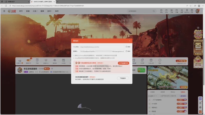The height and width of the screenshot is (115, 205).
Task: Click the orange refresh icon at bottom right
Action: [x=200, y=112]
